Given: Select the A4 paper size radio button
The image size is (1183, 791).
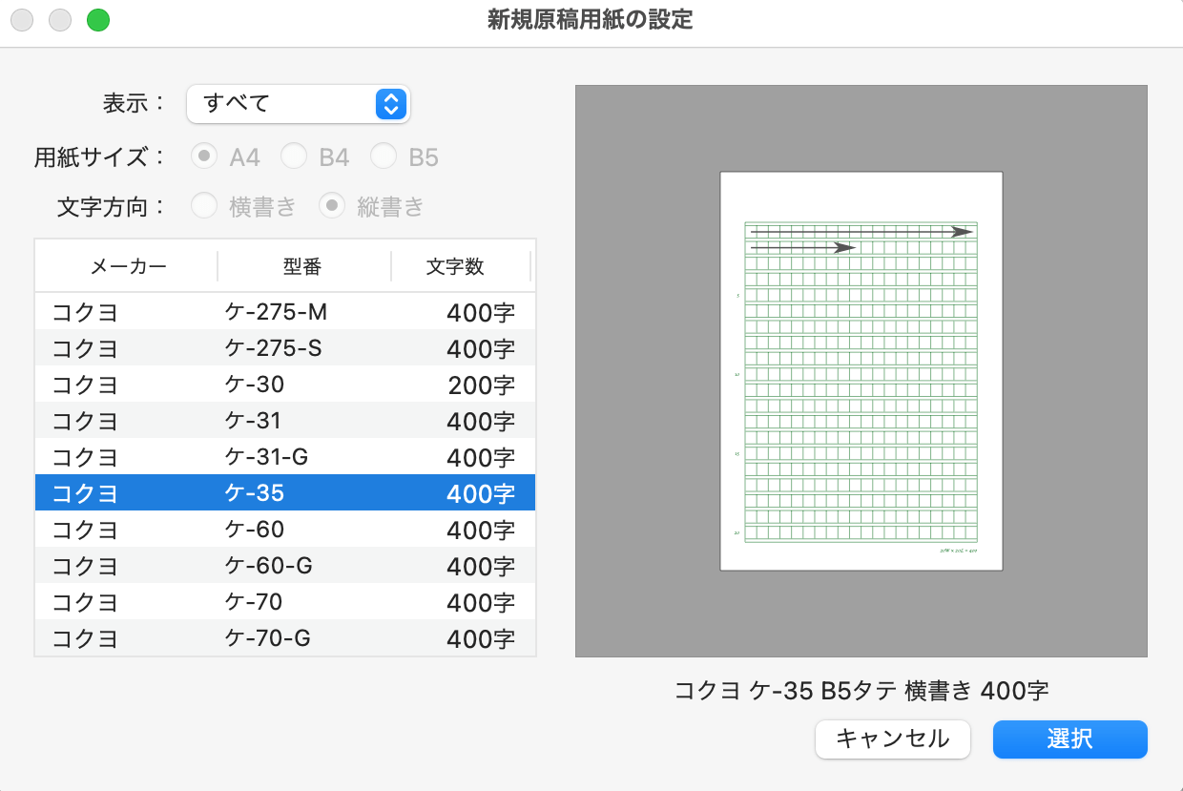Looking at the screenshot, I should tap(204, 156).
